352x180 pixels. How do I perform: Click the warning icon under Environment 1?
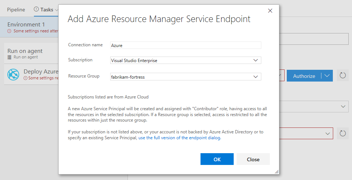pos(9,31)
